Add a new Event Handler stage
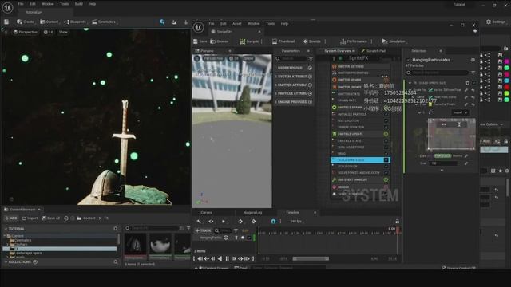This screenshot has width=511, height=287. [386, 179]
